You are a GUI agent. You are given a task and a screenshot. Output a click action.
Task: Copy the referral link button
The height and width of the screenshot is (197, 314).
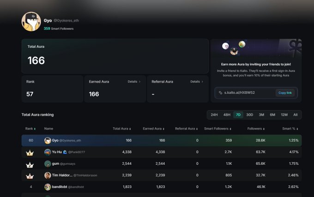pos(285,93)
